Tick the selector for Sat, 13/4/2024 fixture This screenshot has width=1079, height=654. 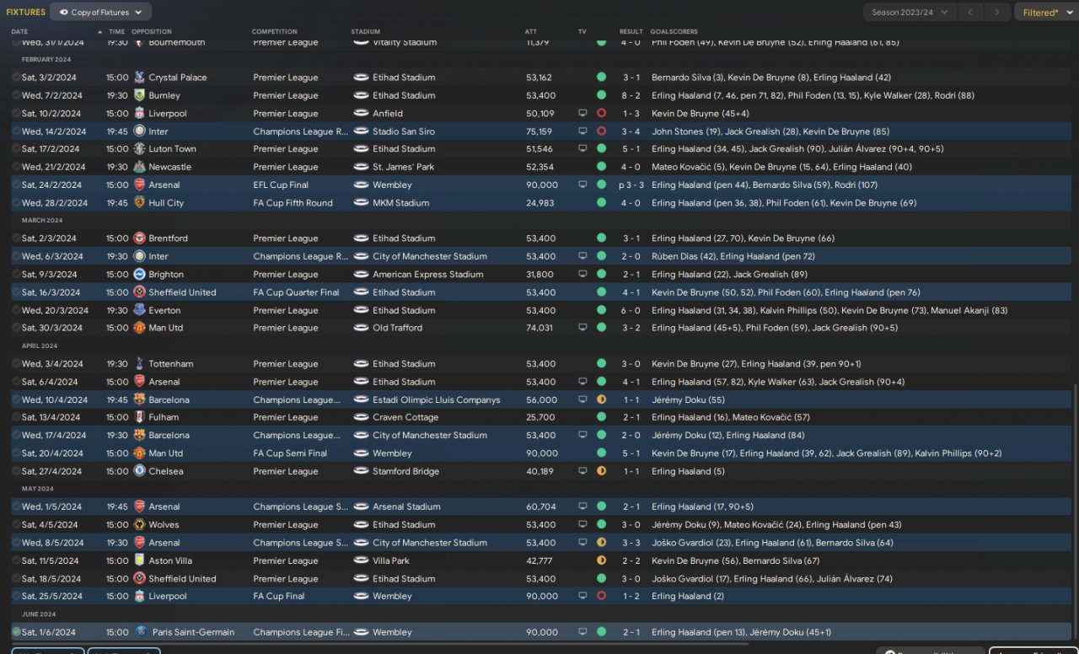(x=16, y=417)
